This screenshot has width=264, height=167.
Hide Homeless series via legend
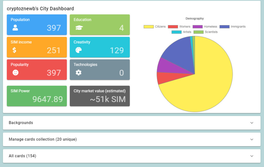pos(205,27)
